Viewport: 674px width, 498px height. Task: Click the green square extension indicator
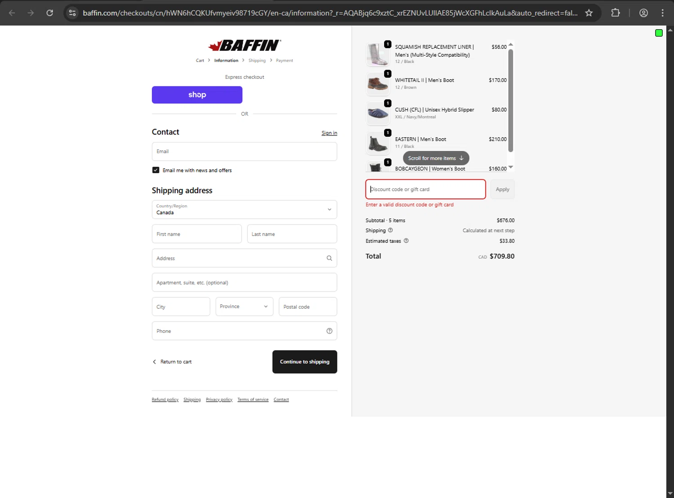point(659,33)
